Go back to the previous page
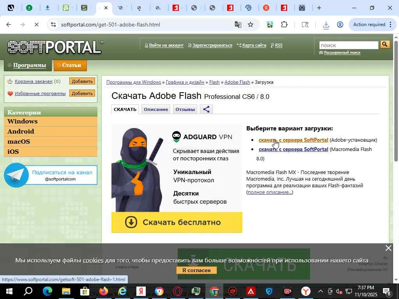Image resolution: width=399 pixels, height=299 pixels. coord(9,25)
